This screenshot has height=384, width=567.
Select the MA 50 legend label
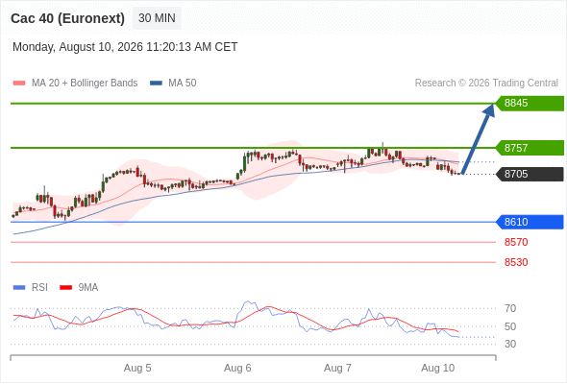(x=183, y=84)
